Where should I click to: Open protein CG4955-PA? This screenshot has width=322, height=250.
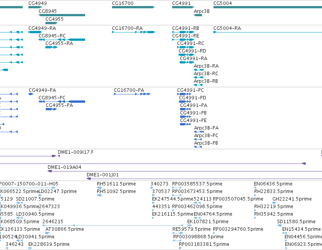[59, 105]
